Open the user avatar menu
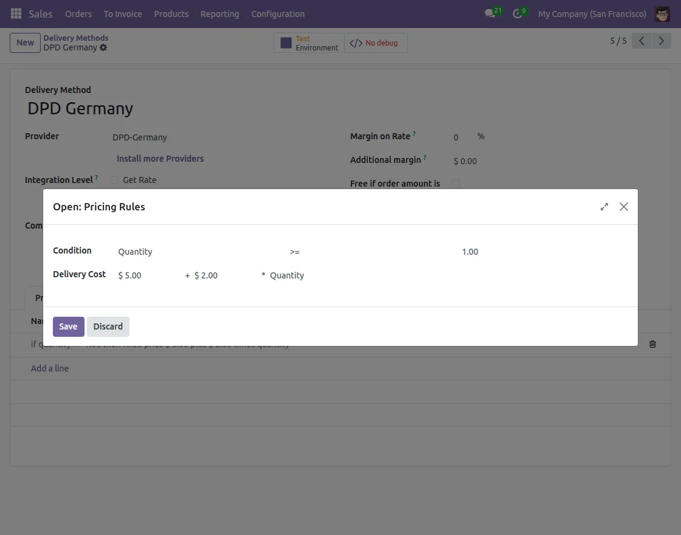This screenshot has width=681, height=535. click(x=662, y=14)
